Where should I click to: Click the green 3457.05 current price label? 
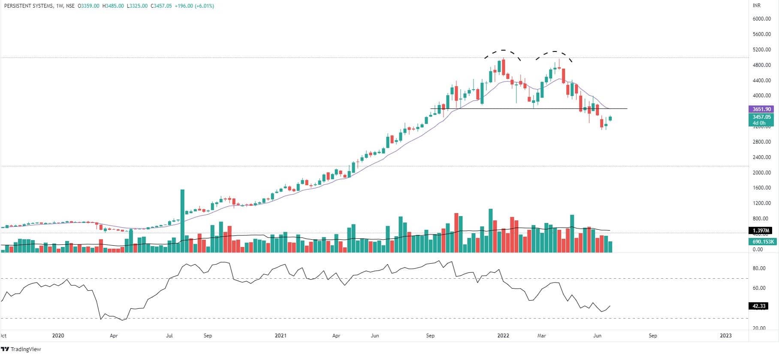point(761,117)
